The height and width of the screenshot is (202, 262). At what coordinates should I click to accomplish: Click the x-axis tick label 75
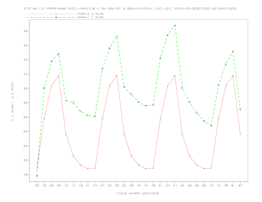coord(219,185)
